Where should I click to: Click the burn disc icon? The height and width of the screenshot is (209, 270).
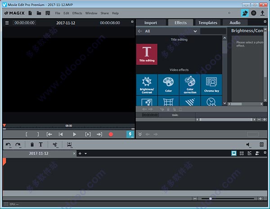(x=253, y=13)
